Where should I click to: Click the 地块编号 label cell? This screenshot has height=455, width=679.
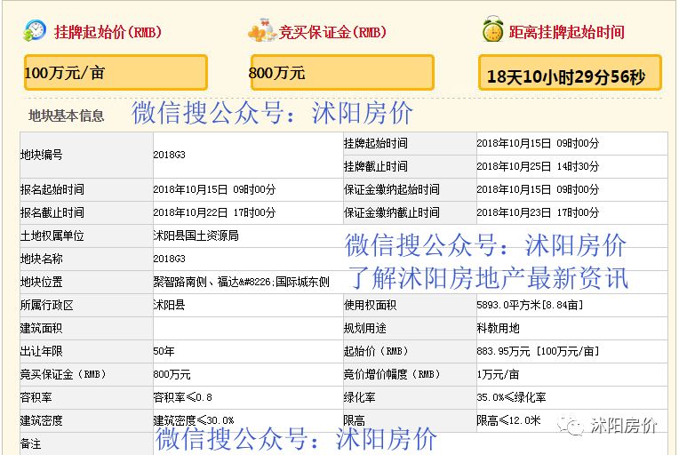tap(86, 155)
